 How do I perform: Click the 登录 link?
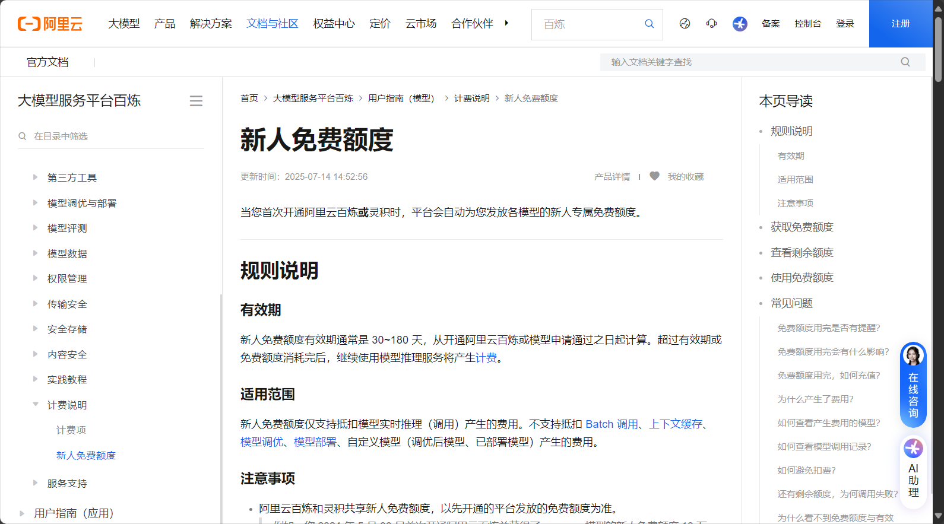845,24
